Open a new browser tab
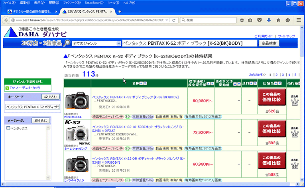This screenshot has height=188, width=305. [x=120, y=12]
